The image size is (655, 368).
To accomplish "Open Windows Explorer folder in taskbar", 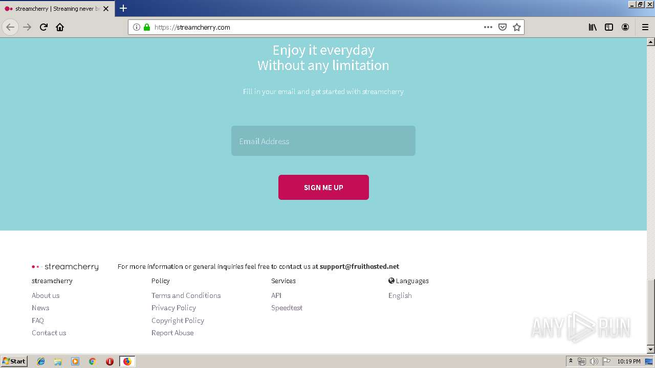I will [58, 361].
